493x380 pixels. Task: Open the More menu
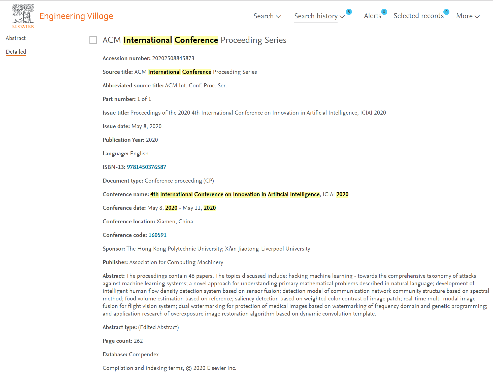tap(464, 16)
